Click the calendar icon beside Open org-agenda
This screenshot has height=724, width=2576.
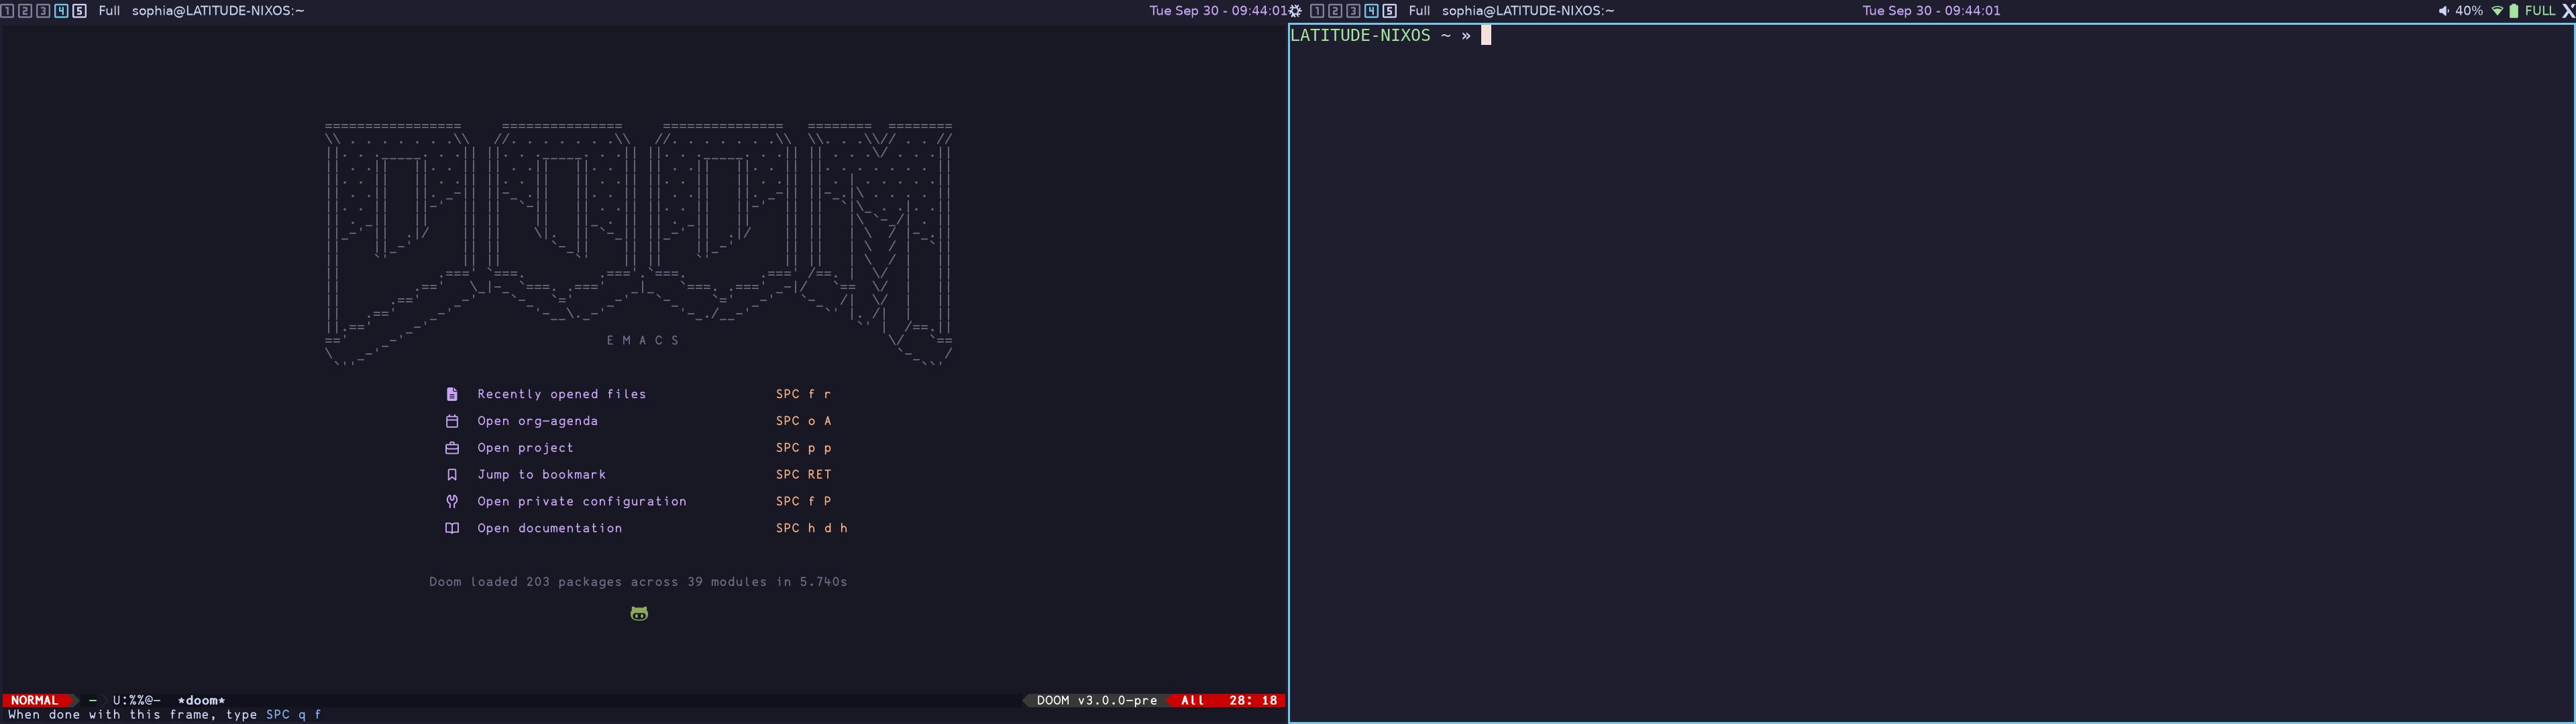[452, 421]
